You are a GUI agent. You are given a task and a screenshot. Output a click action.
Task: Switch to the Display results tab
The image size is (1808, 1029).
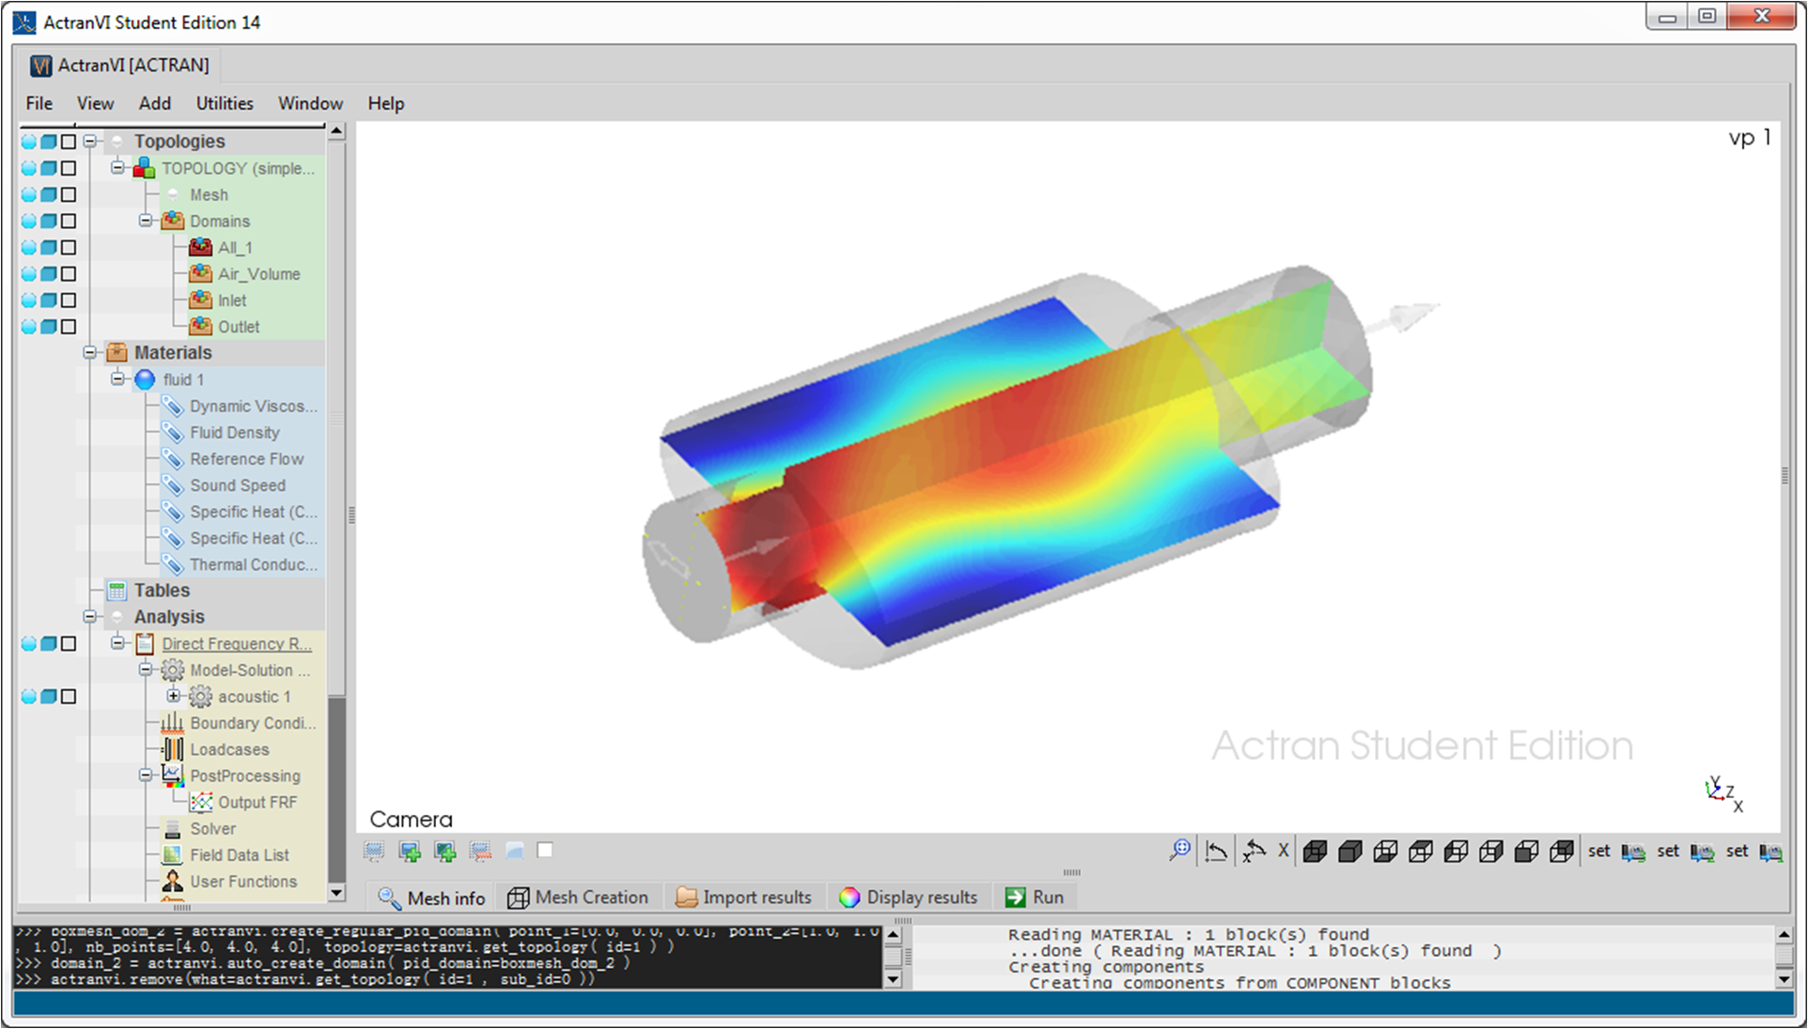(x=909, y=898)
